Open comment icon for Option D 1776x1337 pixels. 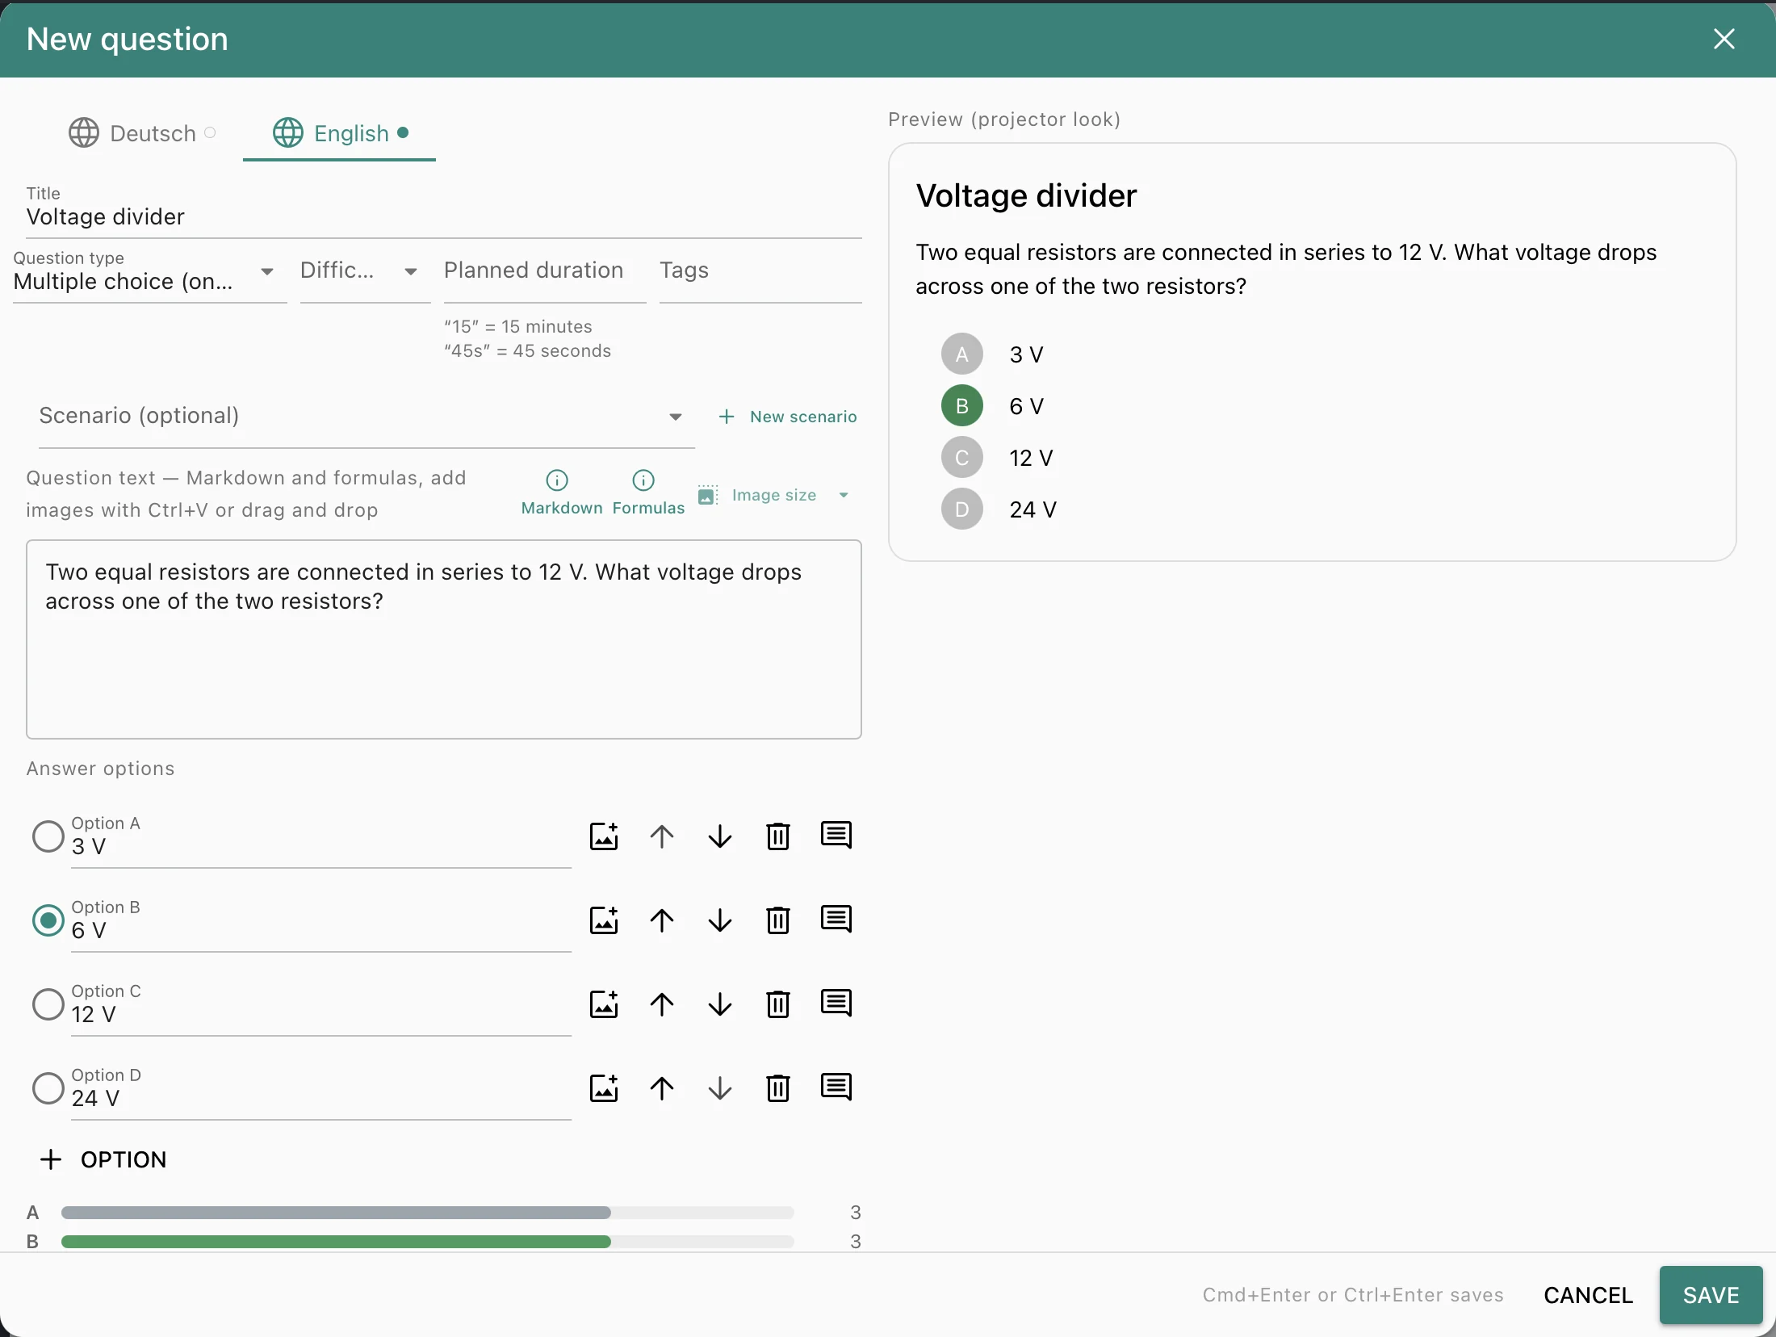point(836,1088)
